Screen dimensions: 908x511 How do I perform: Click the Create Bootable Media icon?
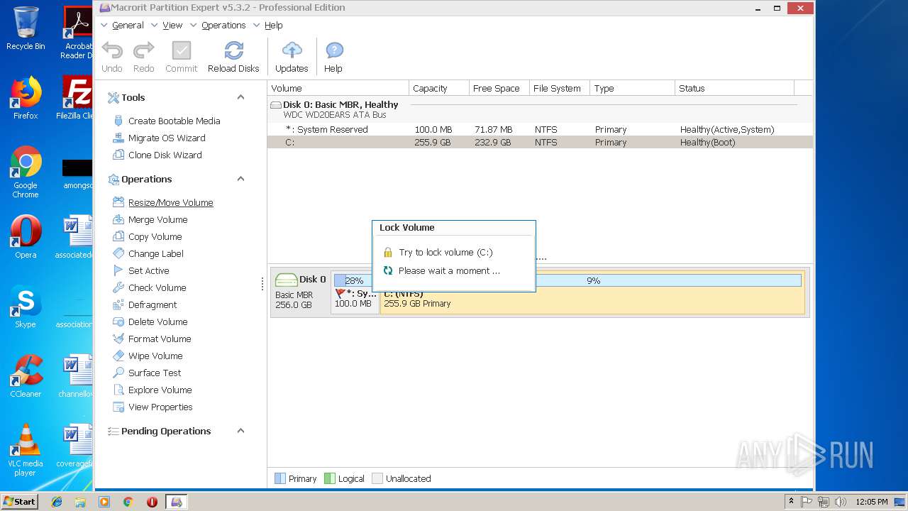pos(118,121)
